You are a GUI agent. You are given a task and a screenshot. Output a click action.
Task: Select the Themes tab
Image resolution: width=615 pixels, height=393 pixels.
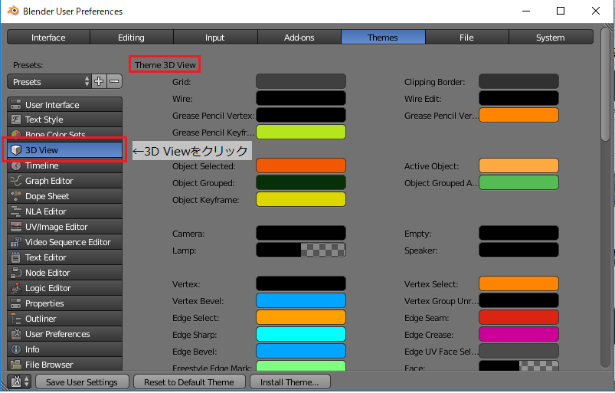pyautogui.click(x=383, y=38)
